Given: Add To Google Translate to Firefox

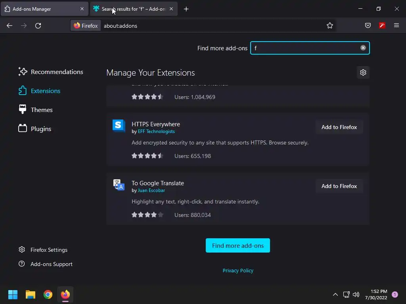Looking at the screenshot, I should pyautogui.click(x=339, y=186).
